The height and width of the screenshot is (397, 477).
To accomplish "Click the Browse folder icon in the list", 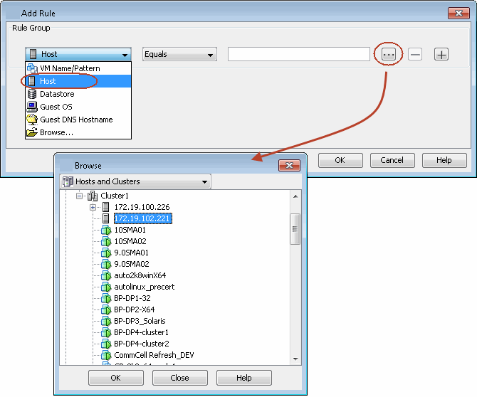I will coord(32,132).
